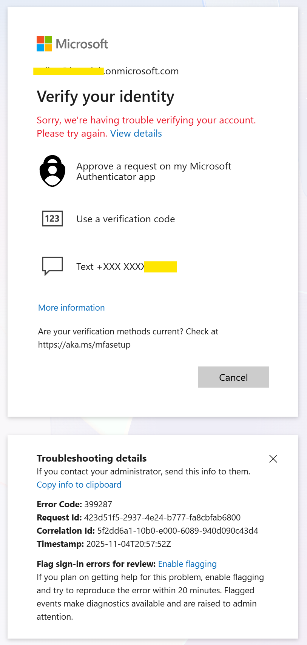
Task: Click the 123 verification code icon
Action: (x=52, y=219)
